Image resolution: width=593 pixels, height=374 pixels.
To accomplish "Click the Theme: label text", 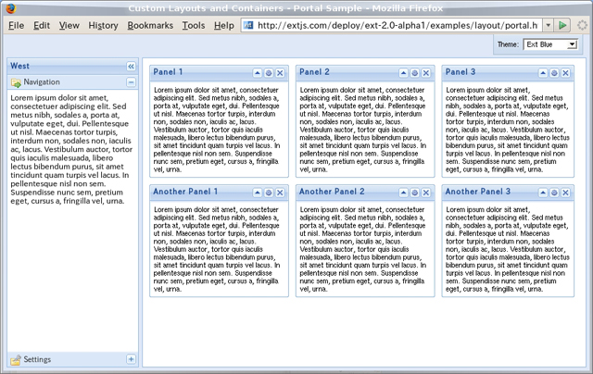I will [508, 44].
